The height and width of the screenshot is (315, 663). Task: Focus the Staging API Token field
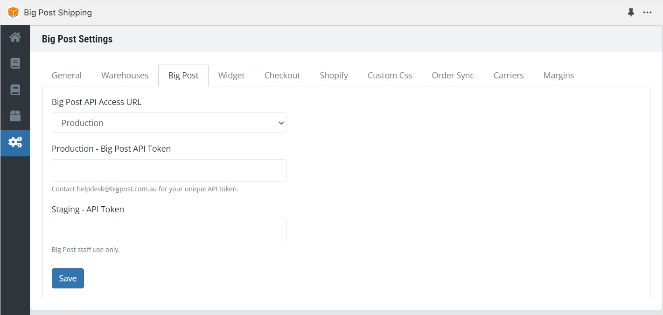pyautogui.click(x=169, y=231)
